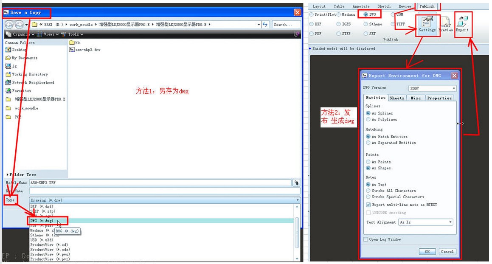The image size is (492, 264).
Task: Select the jg computer entry
Action: (11, 66)
